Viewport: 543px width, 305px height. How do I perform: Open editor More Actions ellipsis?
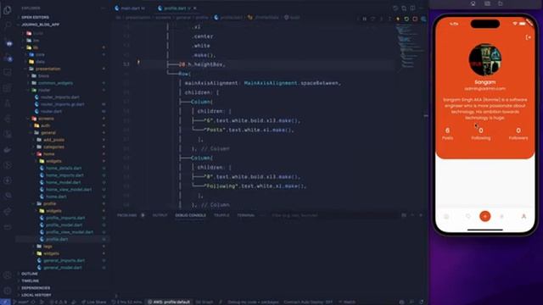421,8
